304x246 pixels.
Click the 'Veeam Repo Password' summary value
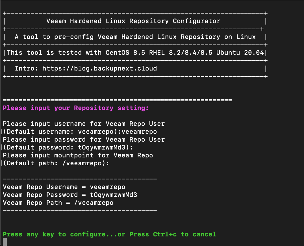coord(113,195)
